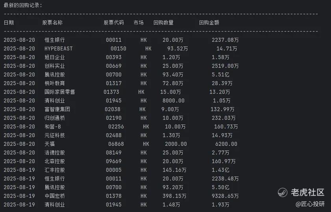
Task: Click 天福 buyback amount 6200.00
Action: pyautogui.click(x=226, y=144)
